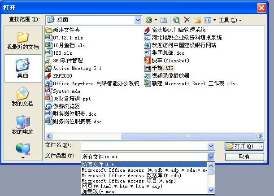274x196 pixels.
Task: Click the Search the Web globe icon
Action: point(177,20)
